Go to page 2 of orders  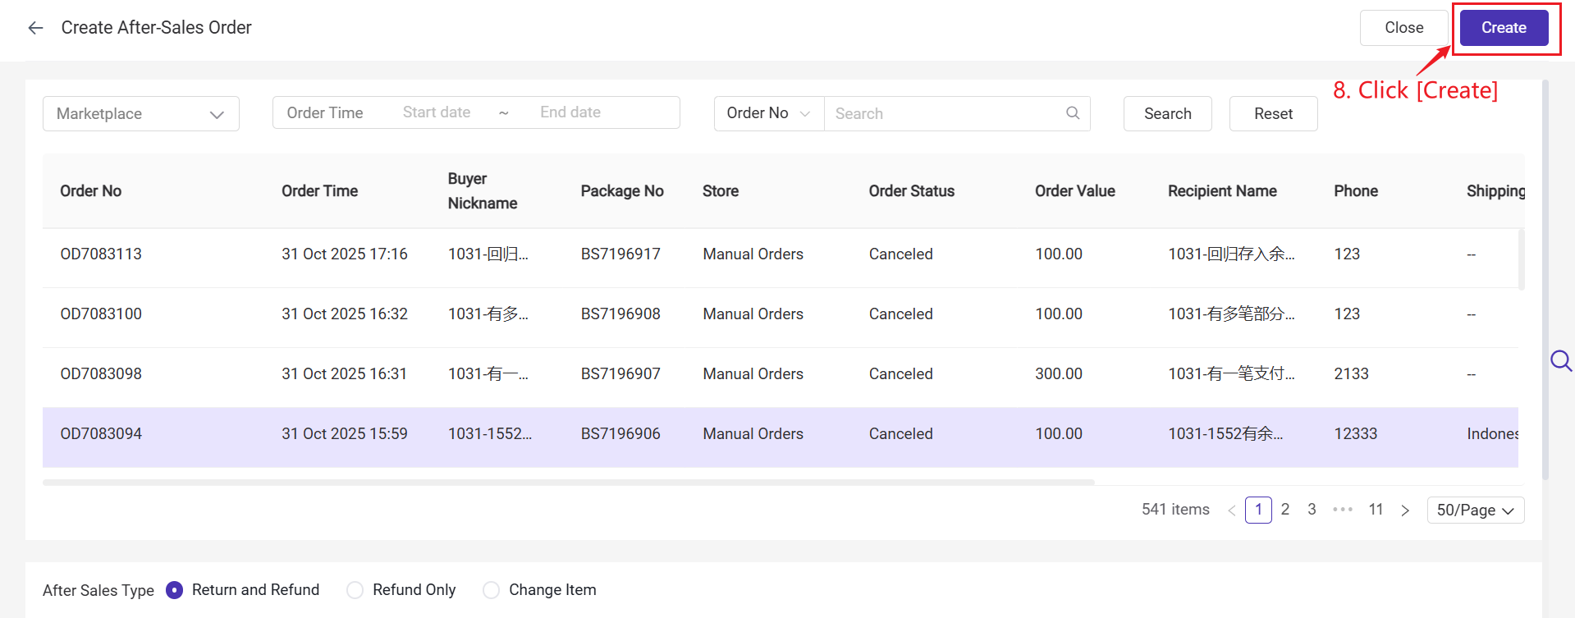[x=1285, y=510]
